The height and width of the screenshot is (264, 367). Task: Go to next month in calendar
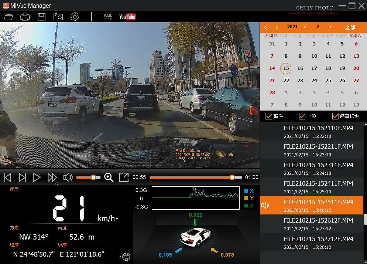click(277, 27)
